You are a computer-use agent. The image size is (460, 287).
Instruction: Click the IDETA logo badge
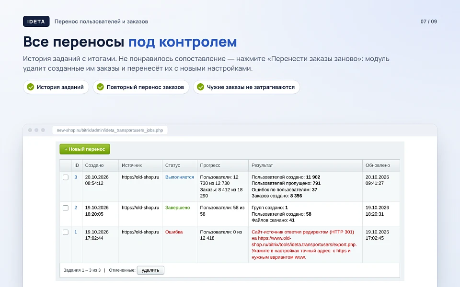36,22
